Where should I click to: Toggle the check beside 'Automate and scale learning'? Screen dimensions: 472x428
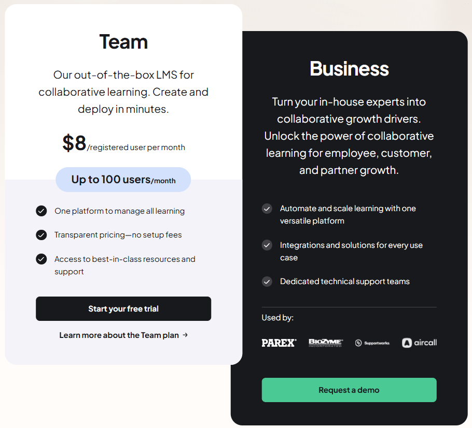click(267, 209)
